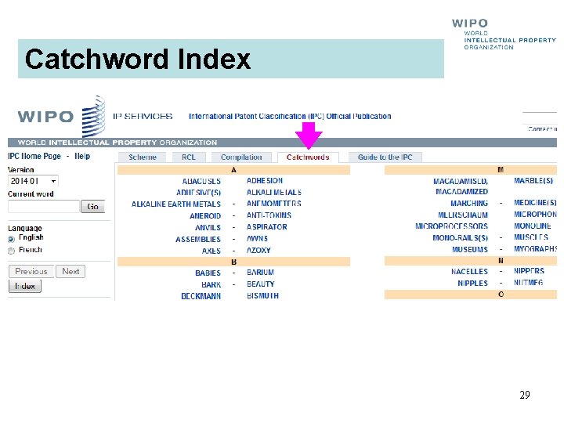Open the Help link
Screen dimensions: 564x423
point(82,156)
